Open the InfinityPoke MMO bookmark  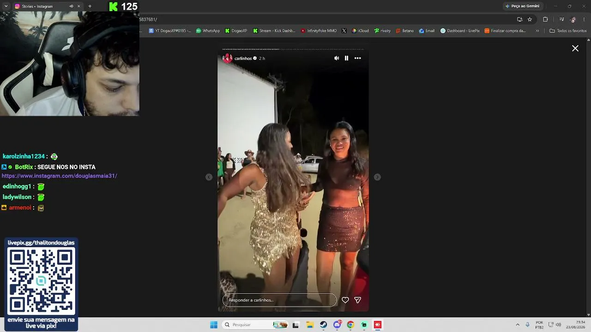(x=319, y=31)
